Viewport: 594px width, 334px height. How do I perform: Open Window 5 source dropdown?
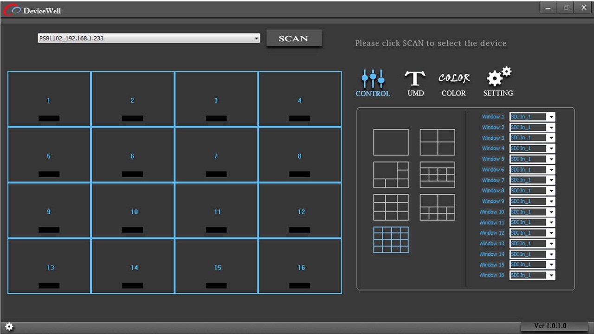pyautogui.click(x=532, y=159)
